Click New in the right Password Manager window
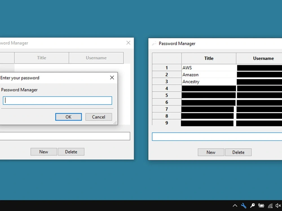The image size is (282, 211). 211,152
